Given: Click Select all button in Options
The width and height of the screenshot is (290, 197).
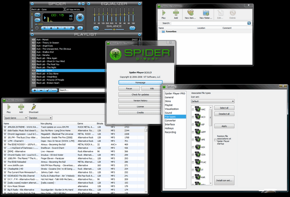Looking at the screenshot, I should point(224,108).
